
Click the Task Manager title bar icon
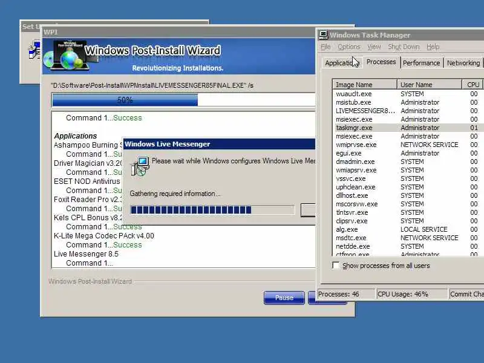[323, 35]
